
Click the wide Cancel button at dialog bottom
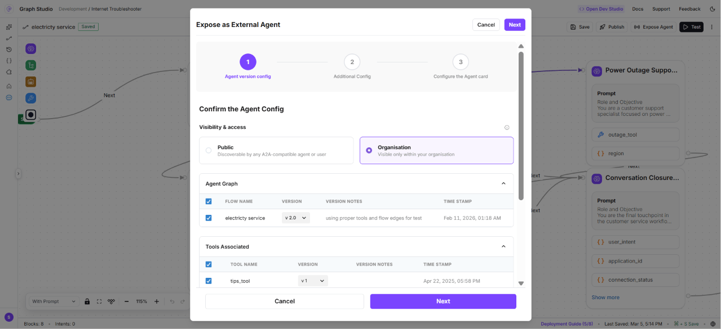[285, 301]
